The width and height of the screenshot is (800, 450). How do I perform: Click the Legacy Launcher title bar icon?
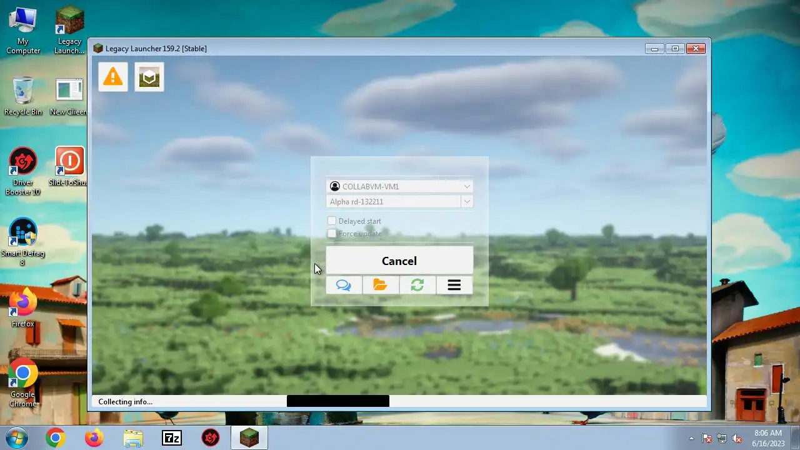(98, 48)
